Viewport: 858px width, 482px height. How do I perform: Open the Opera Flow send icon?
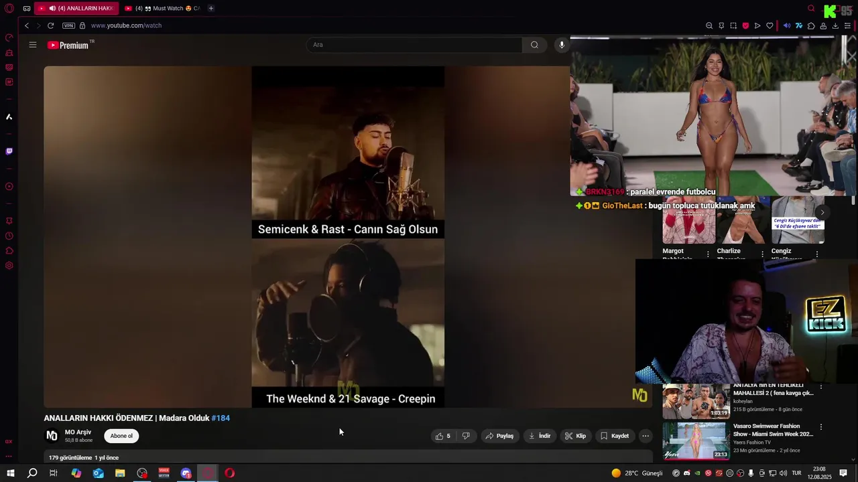757,25
